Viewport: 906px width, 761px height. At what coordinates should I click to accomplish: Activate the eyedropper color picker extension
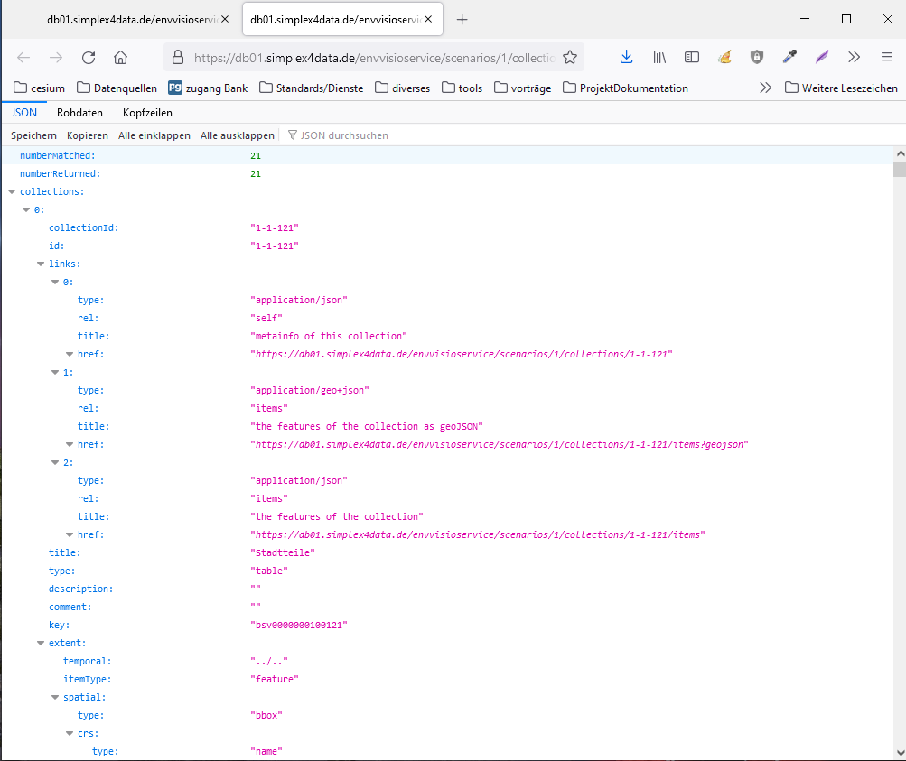(x=789, y=58)
